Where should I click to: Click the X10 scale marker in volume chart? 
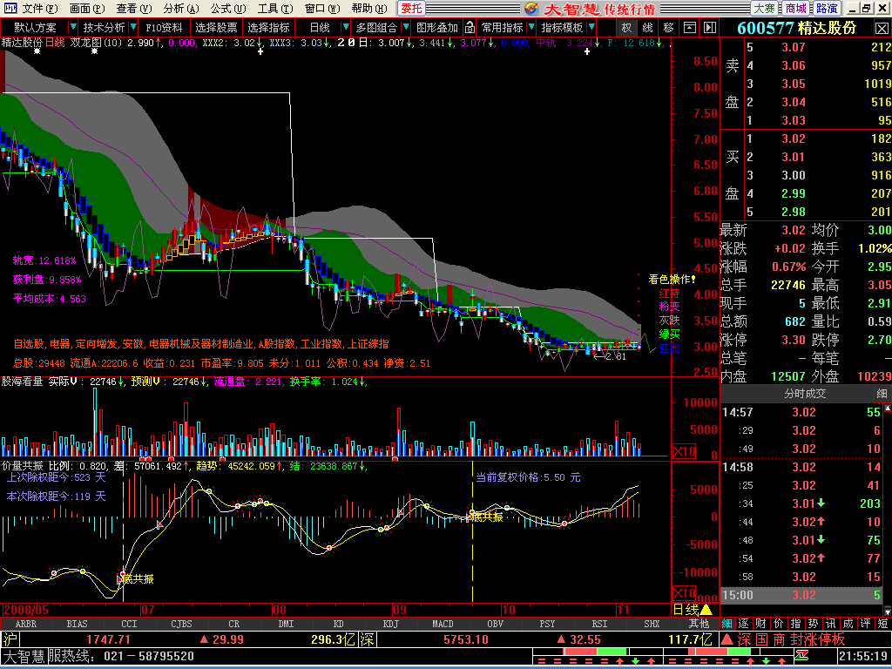(685, 452)
